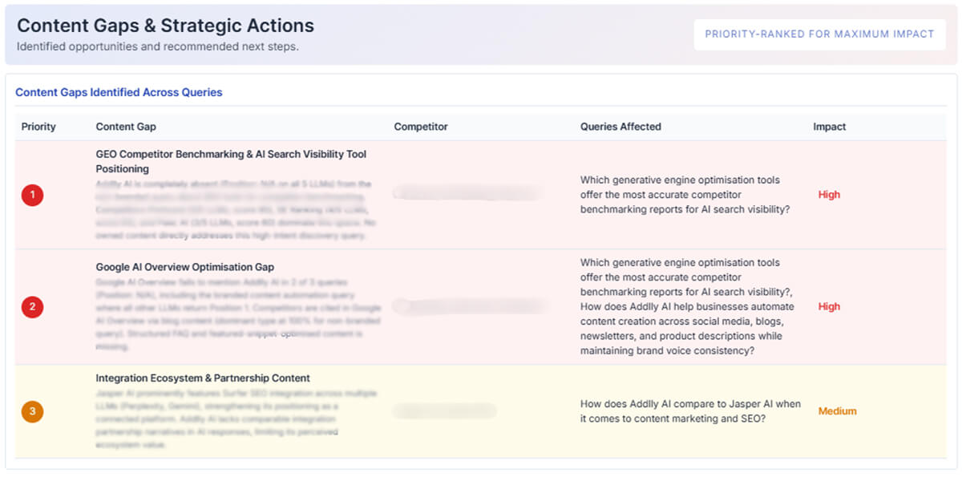
Task: Click the Medium impact label
Action: [x=837, y=411]
